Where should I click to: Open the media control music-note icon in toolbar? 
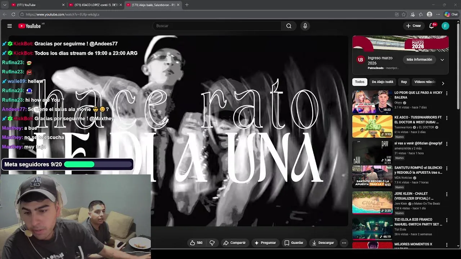(412, 14)
